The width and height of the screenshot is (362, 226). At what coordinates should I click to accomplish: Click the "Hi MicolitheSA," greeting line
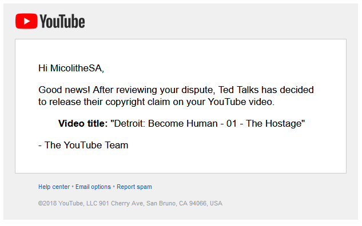(71, 68)
